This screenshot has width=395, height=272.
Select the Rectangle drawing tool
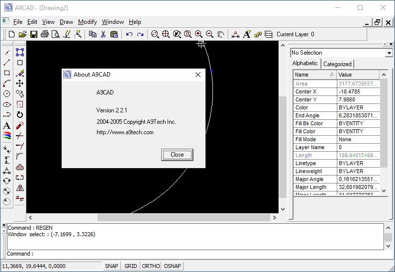pyautogui.click(x=7, y=73)
